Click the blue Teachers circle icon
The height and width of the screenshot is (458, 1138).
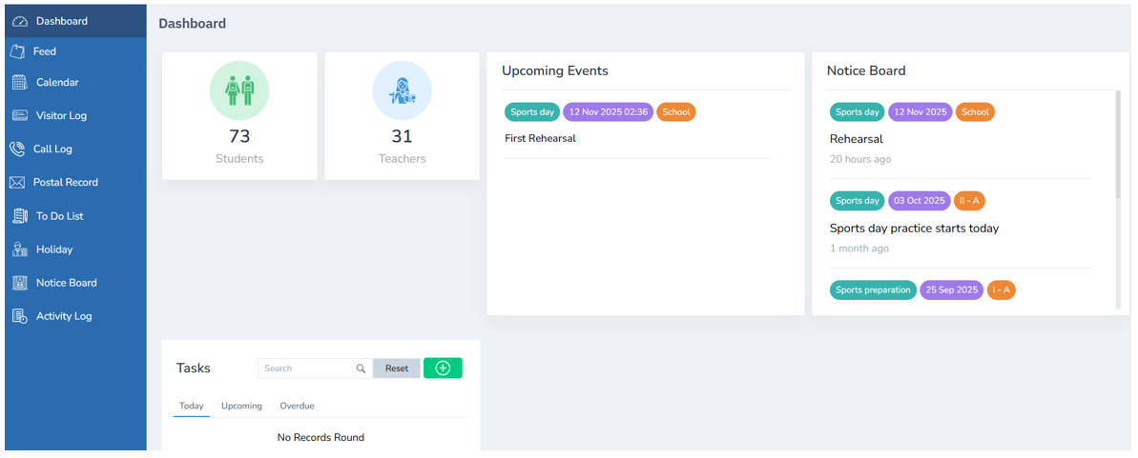click(403, 90)
